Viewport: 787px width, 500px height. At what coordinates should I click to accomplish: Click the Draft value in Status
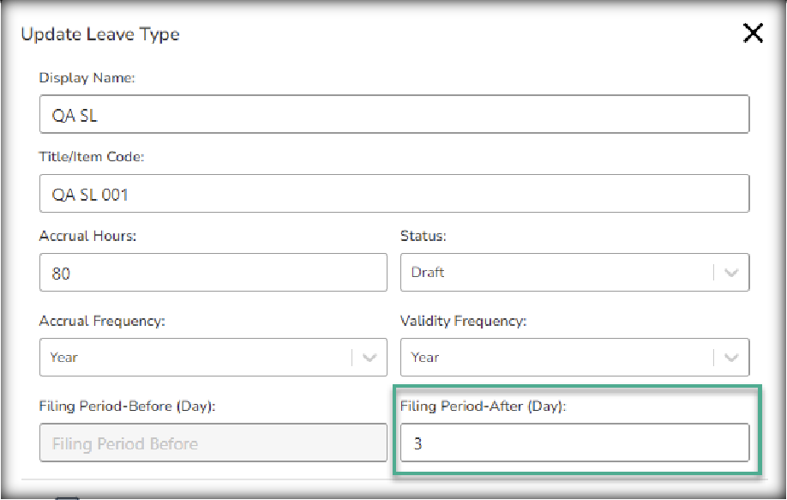(429, 273)
